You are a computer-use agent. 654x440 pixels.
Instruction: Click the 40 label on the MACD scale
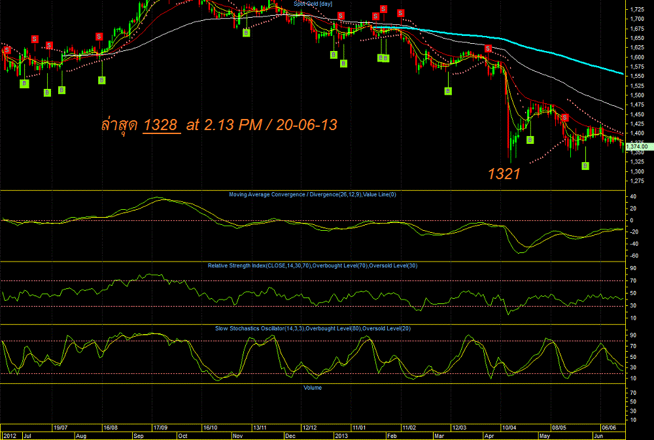coord(633,196)
